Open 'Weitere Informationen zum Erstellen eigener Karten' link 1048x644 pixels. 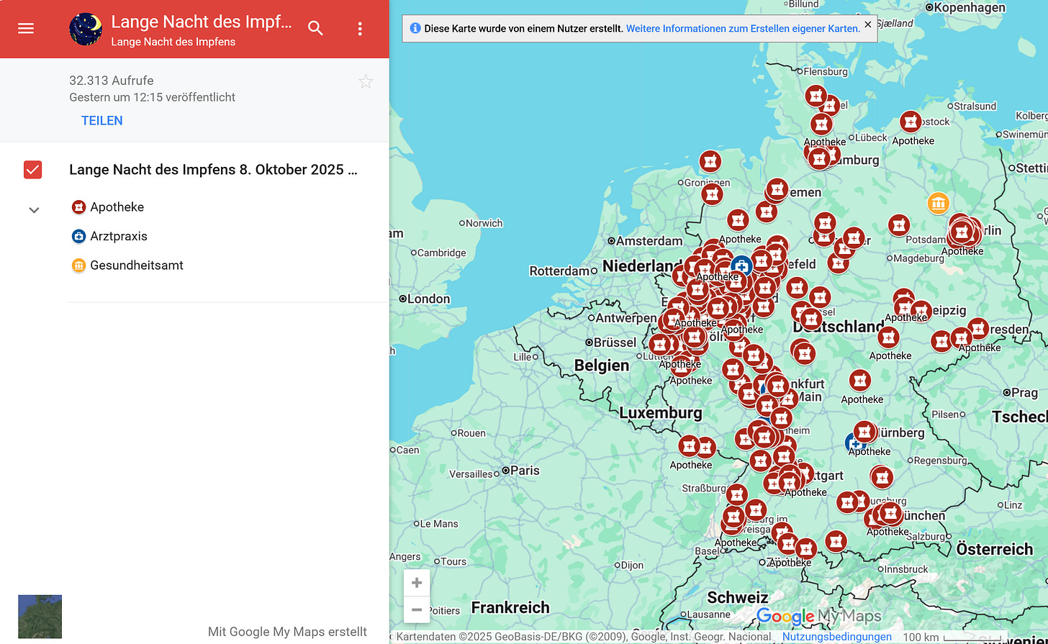(x=743, y=29)
